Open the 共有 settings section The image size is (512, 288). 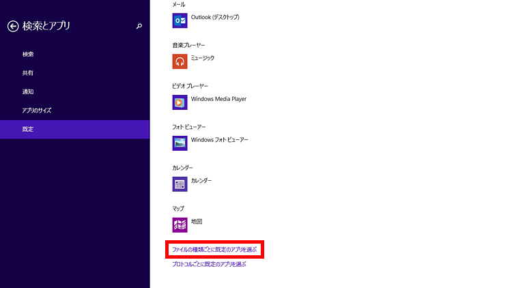[28, 72]
